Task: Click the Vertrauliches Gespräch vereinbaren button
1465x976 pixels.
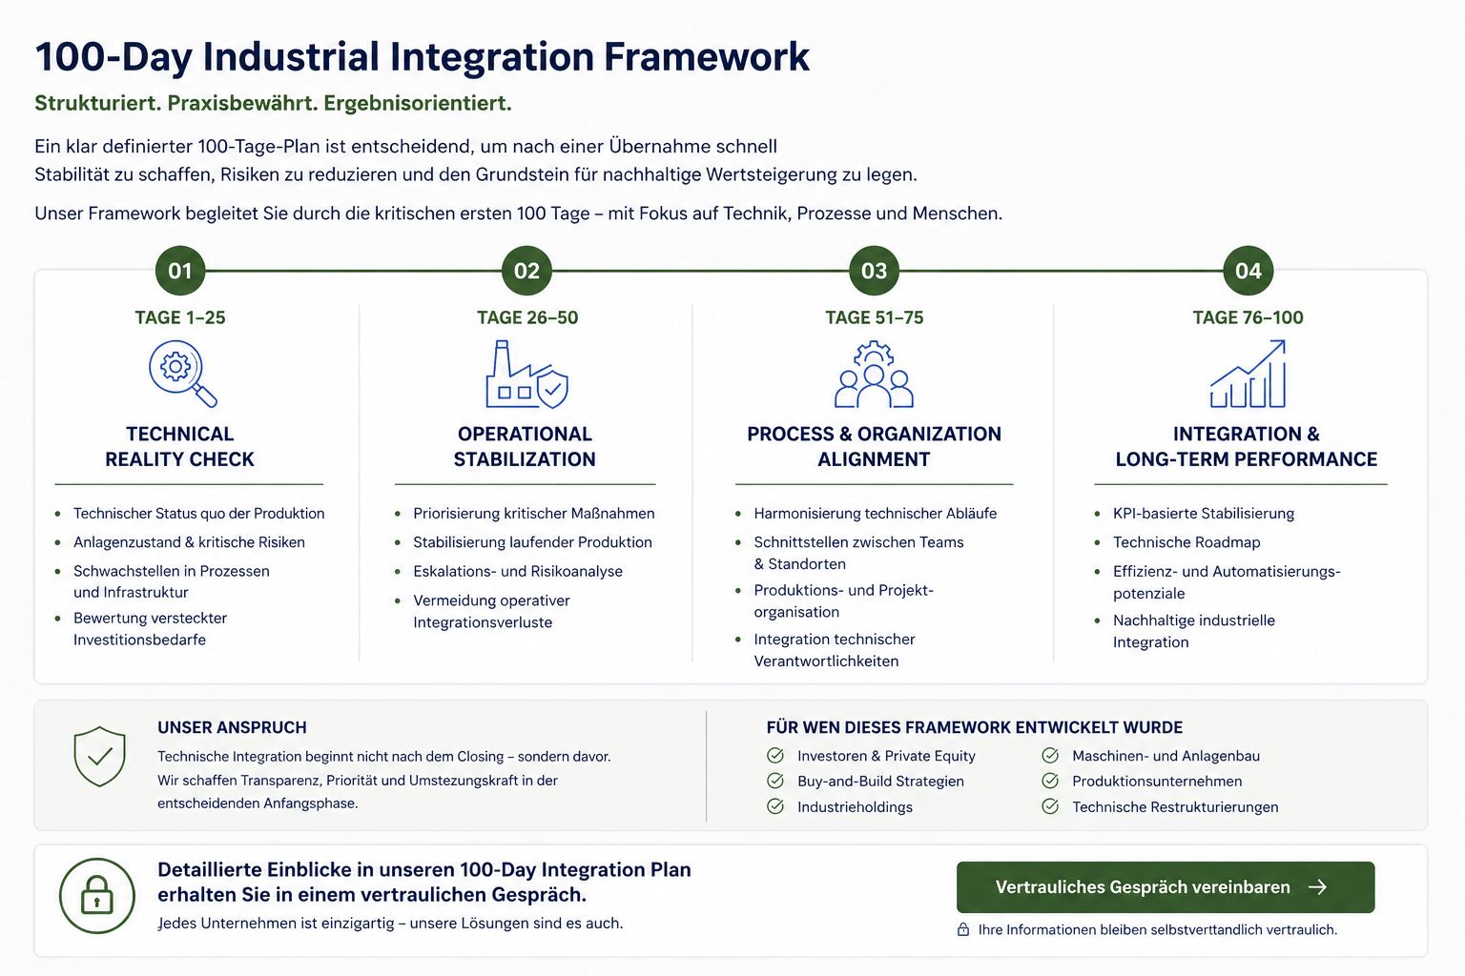Action: click(1165, 887)
